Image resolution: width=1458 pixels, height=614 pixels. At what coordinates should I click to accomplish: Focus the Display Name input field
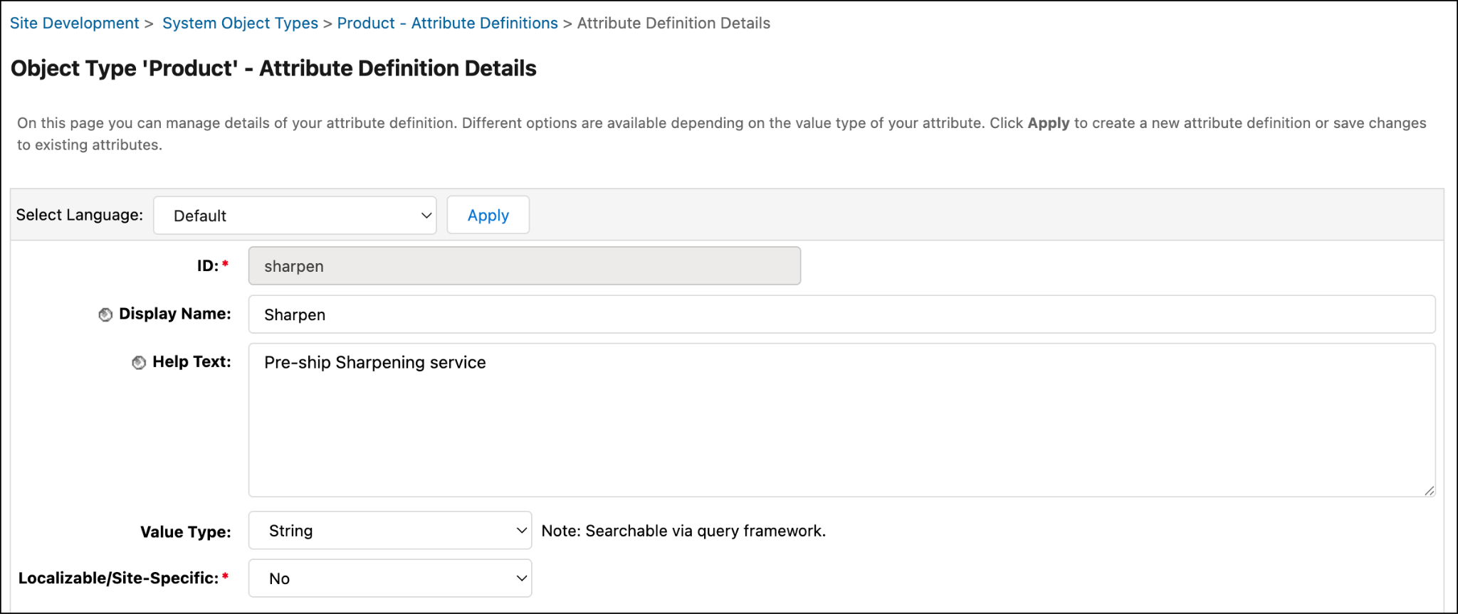[x=841, y=314]
